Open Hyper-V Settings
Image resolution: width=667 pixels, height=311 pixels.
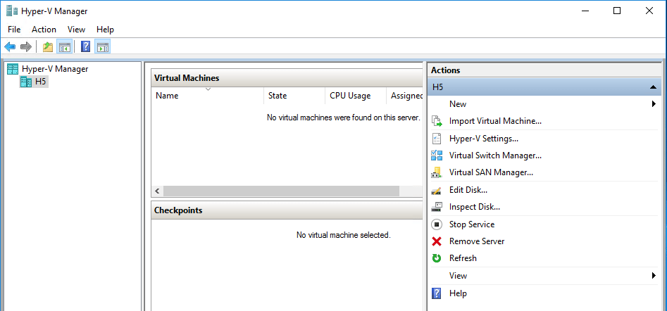click(x=483, y=139)
